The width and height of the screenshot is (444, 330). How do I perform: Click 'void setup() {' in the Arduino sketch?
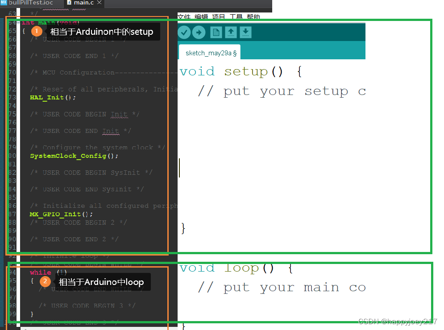[241, 71]
